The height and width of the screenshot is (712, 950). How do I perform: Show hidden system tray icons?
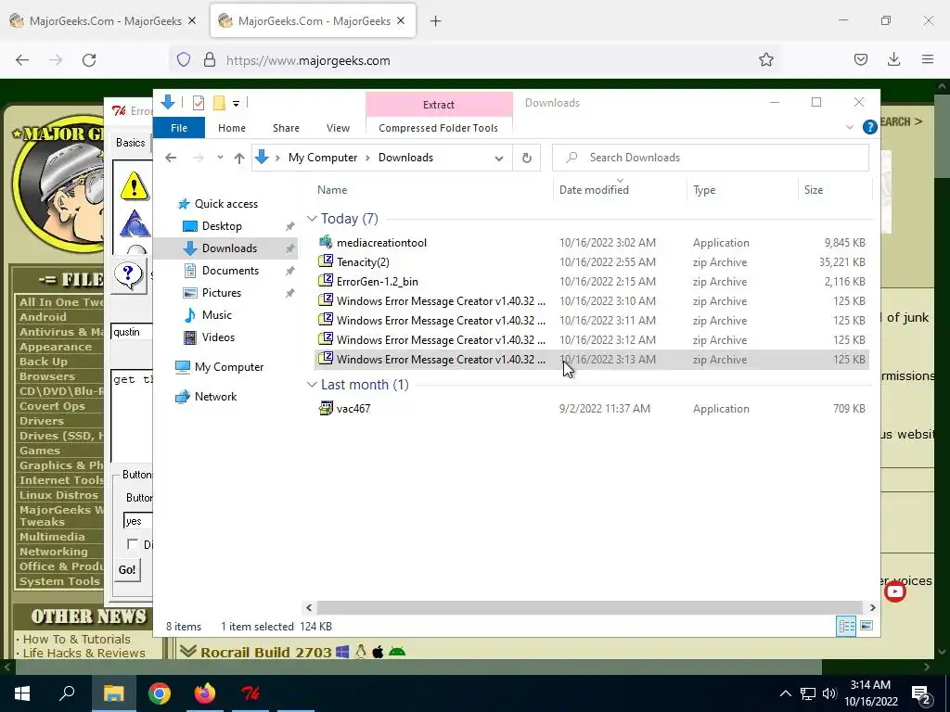point(785,693)
